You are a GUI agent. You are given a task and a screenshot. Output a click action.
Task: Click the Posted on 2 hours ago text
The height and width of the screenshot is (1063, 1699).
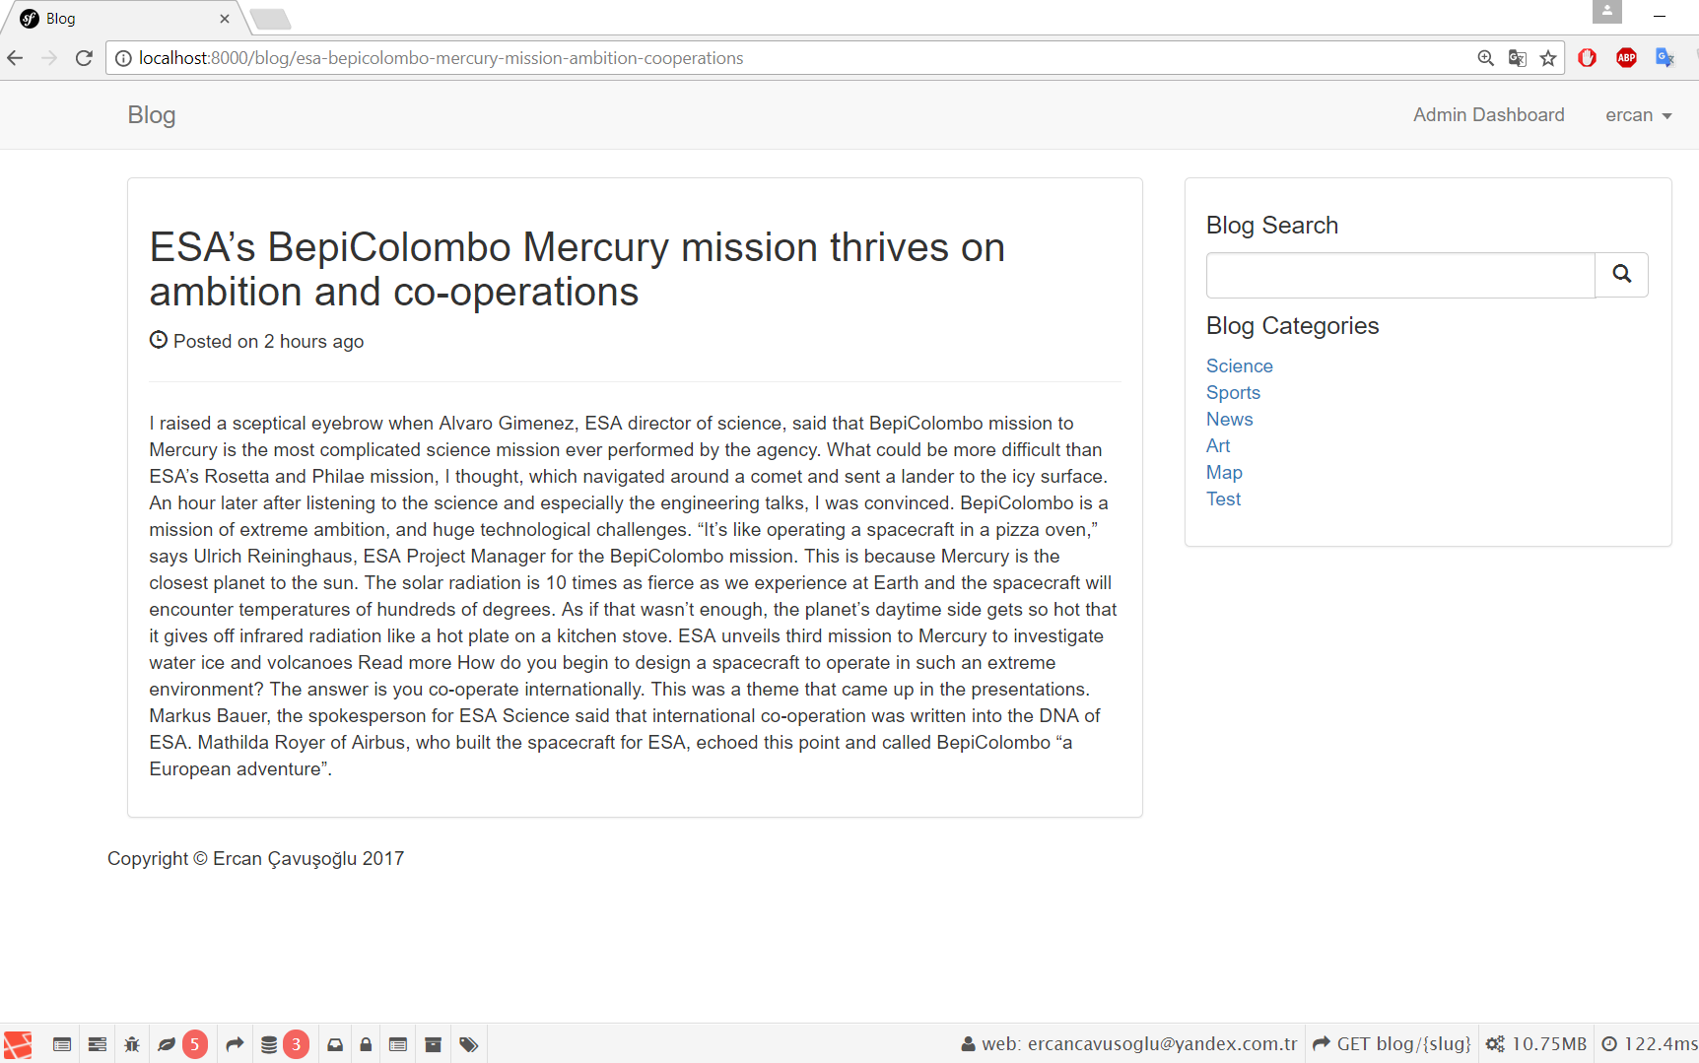pyautogui.click(x=268, y=341)
